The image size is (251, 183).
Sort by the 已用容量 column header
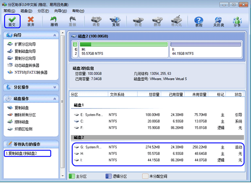tap(173, 95)
